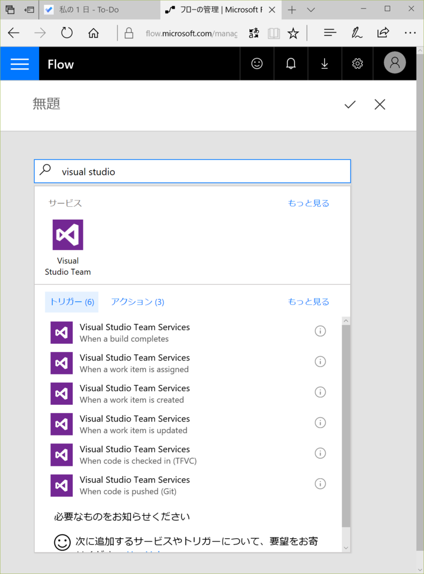This screenshot has width=424, height=574.
Task: Open the settings gear in Flow header
Action: 357,64
